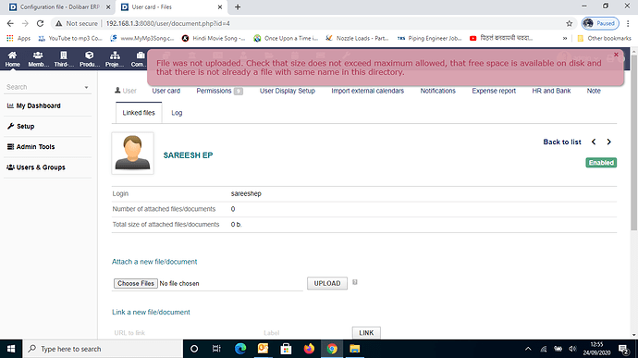Screen dimensions: 638x358
Task: Open the Commercial module icon
Action: (139, 59)
